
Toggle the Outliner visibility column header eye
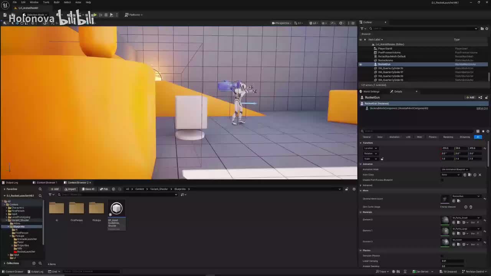pos(361,39)
